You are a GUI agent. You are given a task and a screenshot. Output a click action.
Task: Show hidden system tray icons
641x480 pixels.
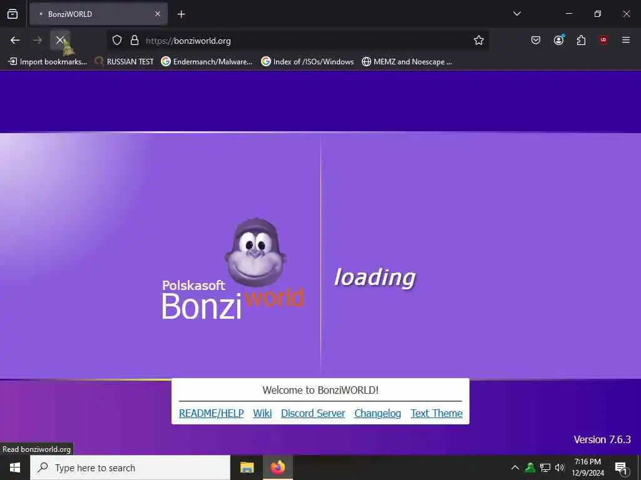[x=515, y=467]
